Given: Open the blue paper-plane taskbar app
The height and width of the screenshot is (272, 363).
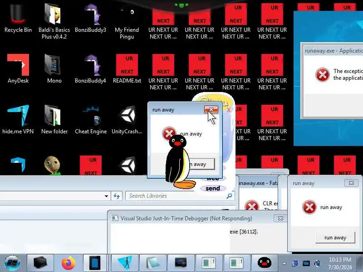Looking at the screenshot, I should 124,263.
